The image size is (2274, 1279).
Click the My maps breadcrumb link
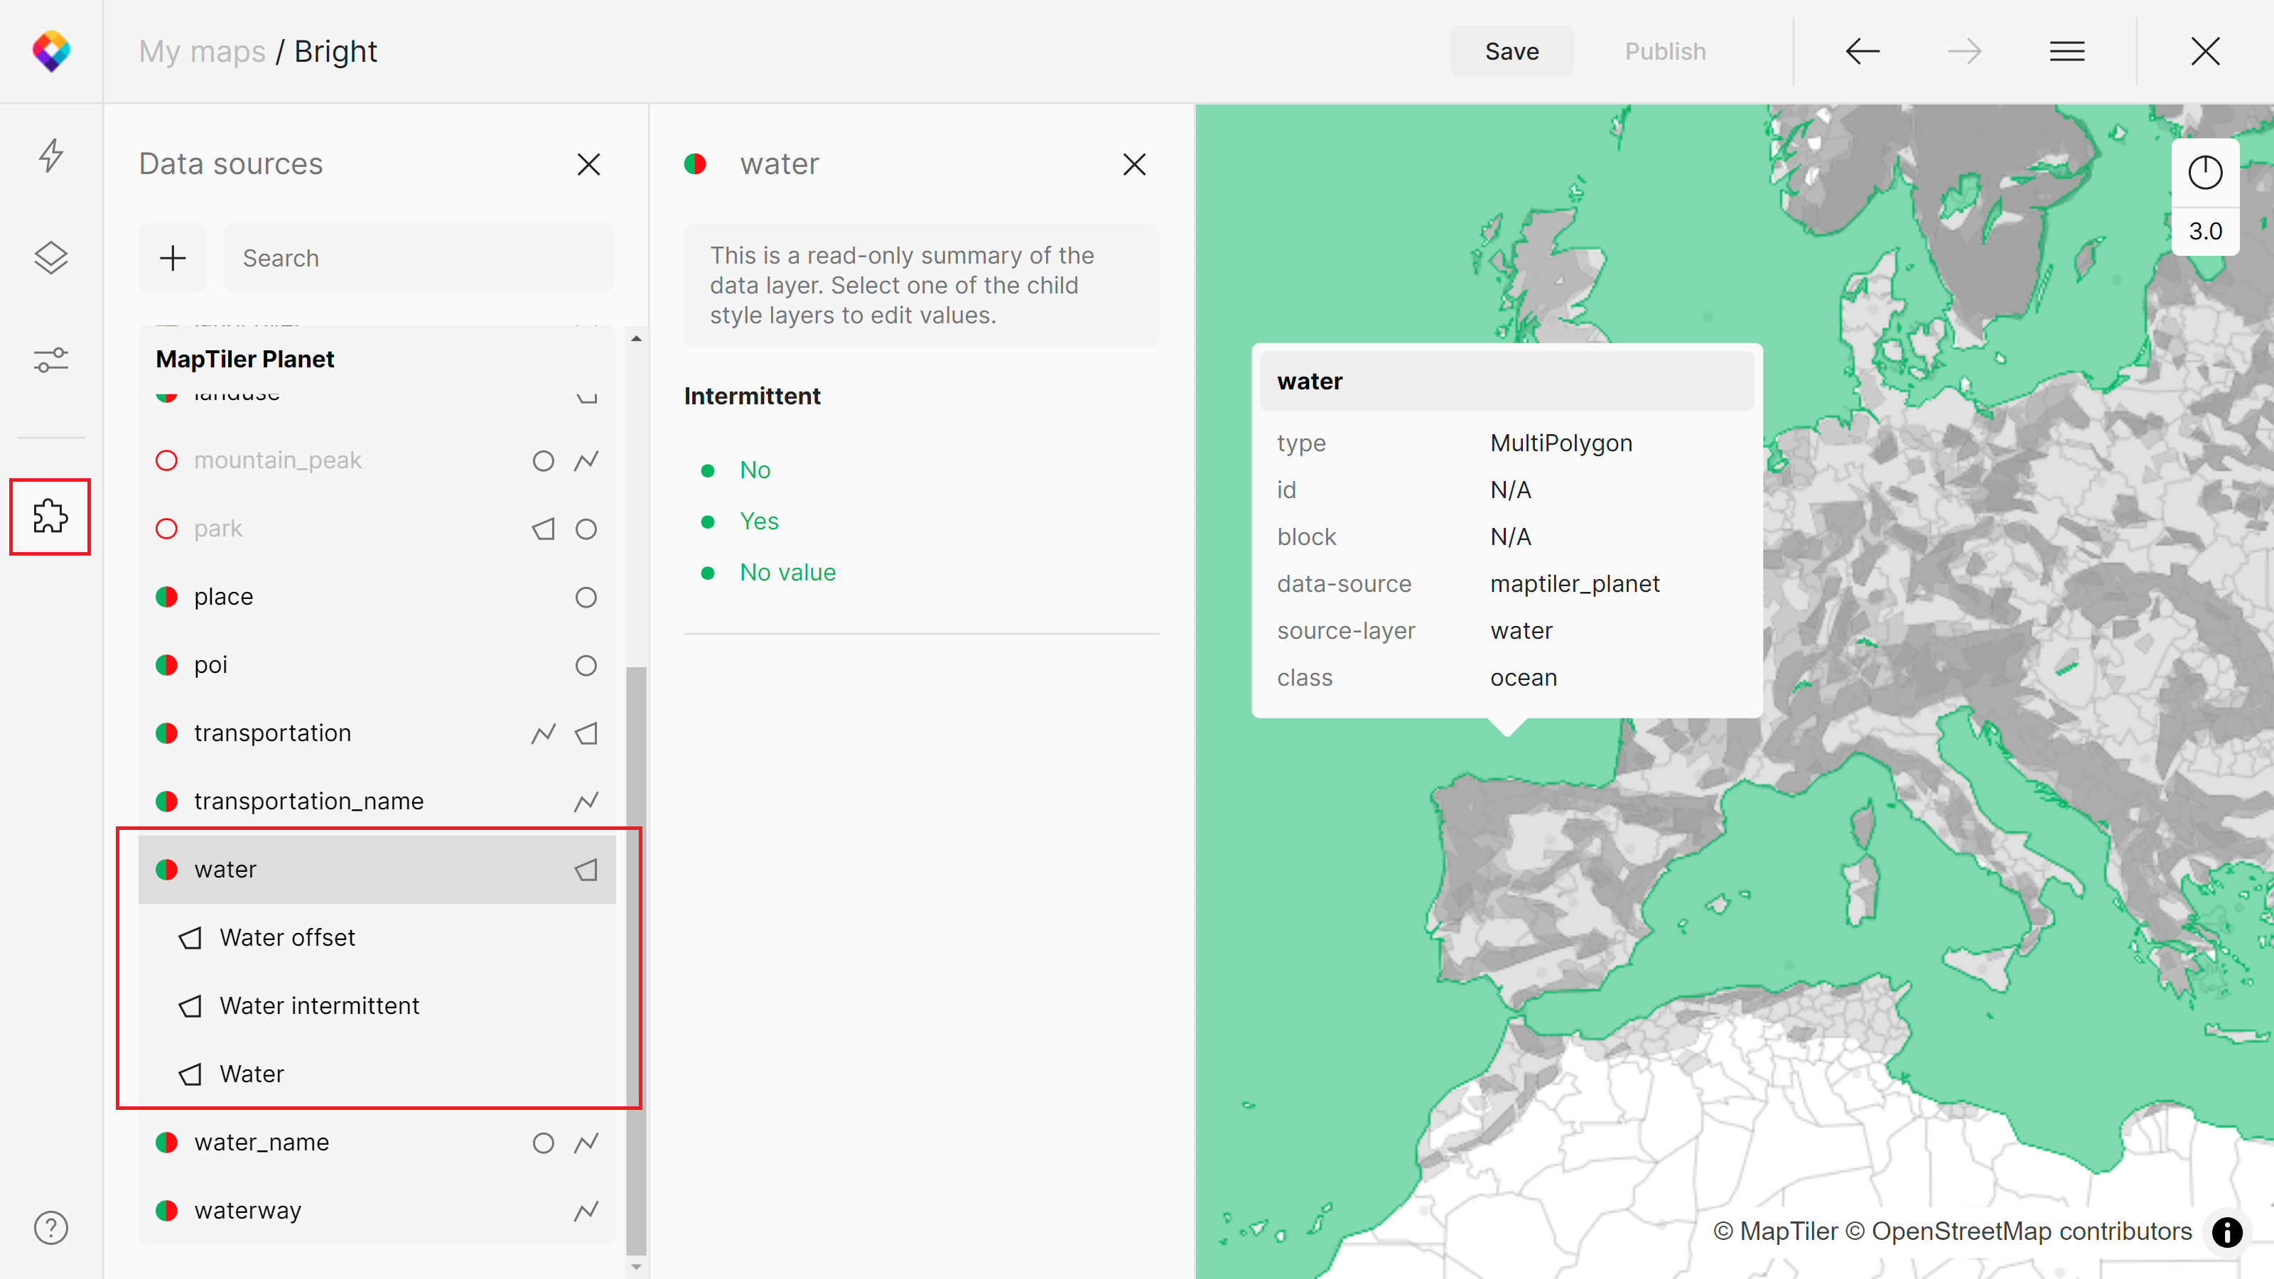pos(202,51)
